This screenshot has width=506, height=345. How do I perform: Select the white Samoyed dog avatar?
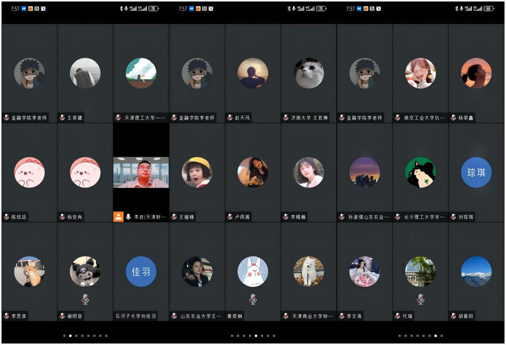(x=308, y=272)
